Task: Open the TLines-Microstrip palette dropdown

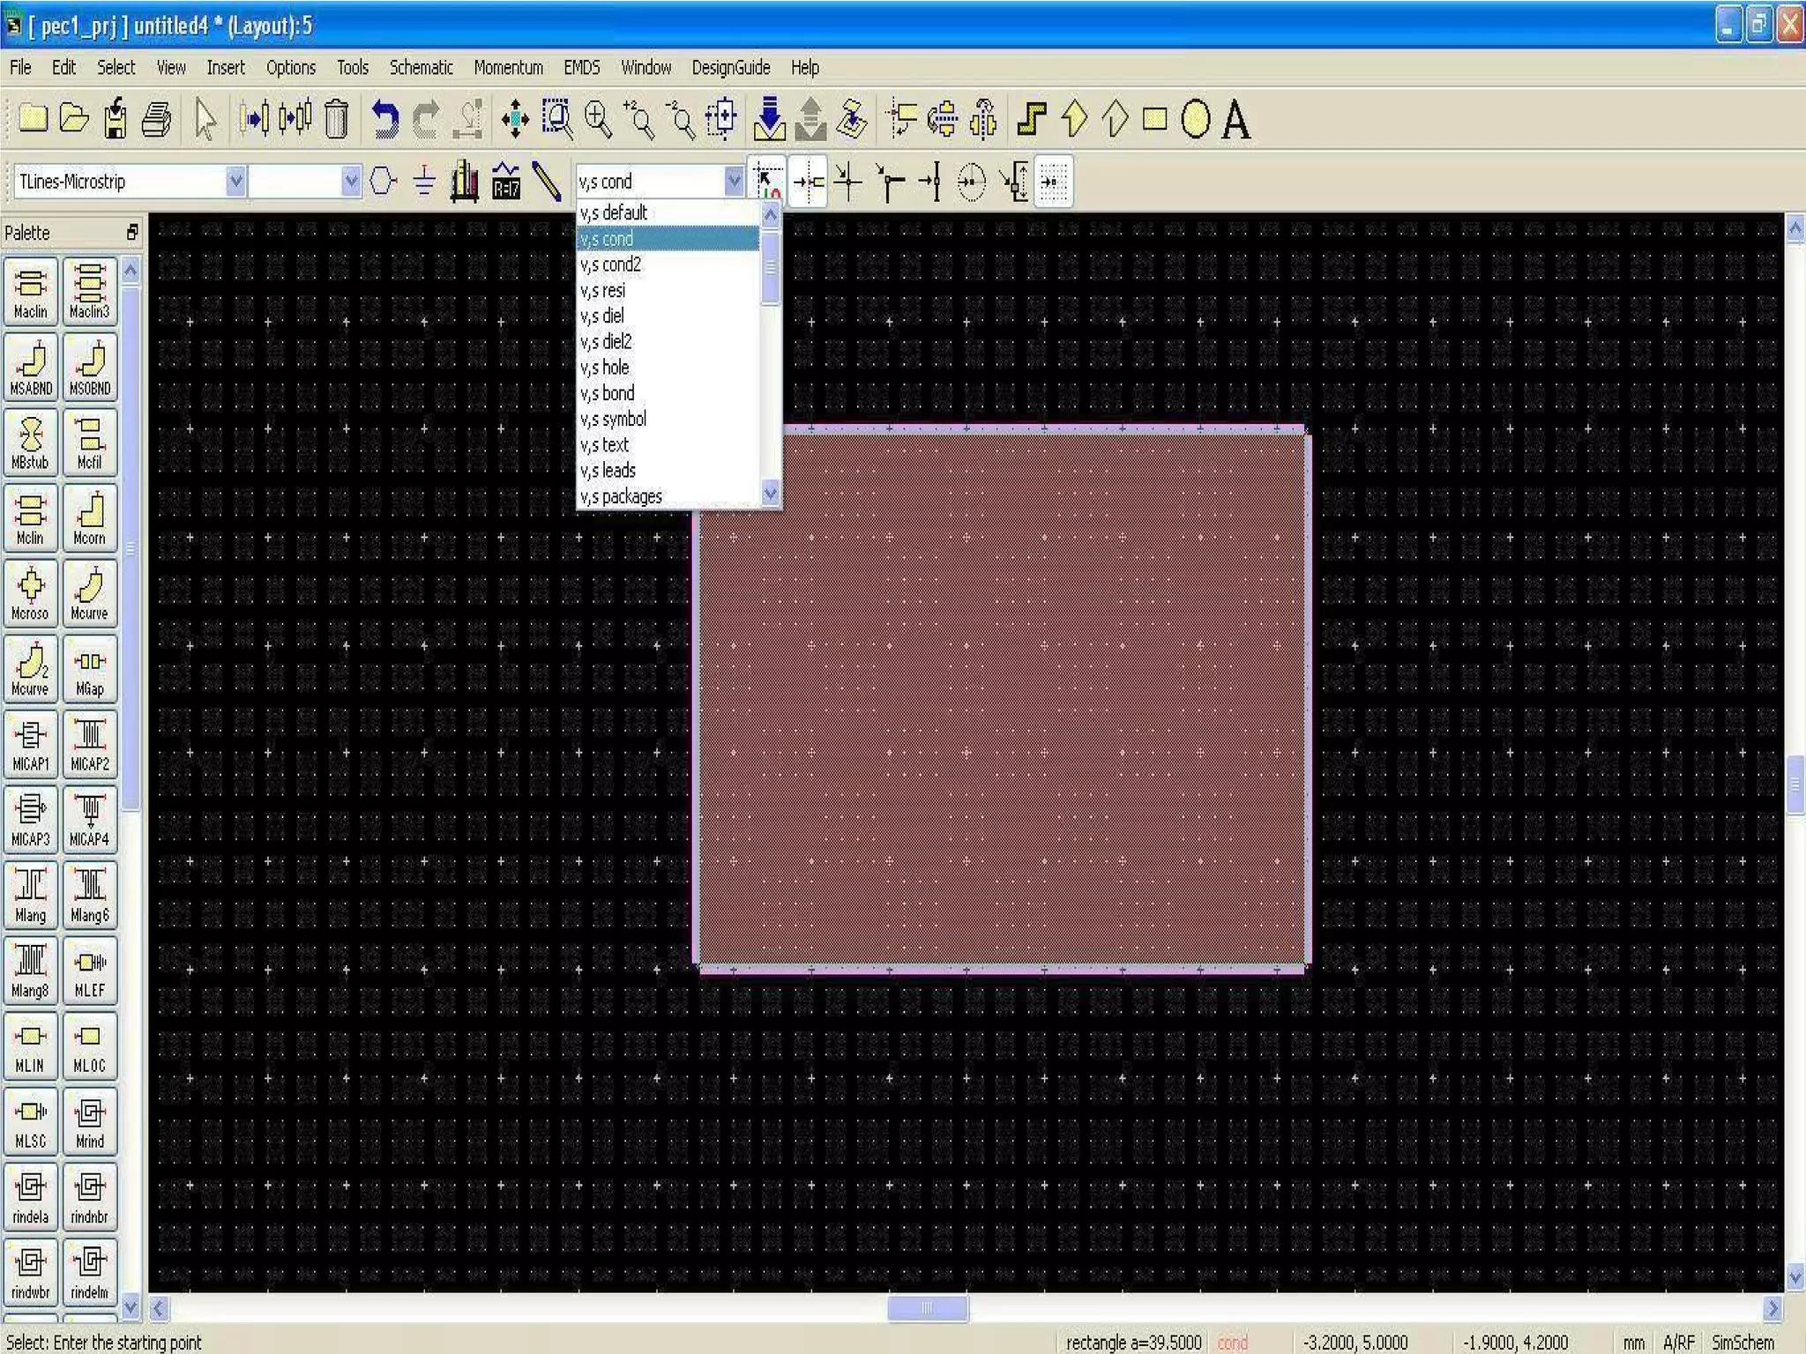Action: 235,182
